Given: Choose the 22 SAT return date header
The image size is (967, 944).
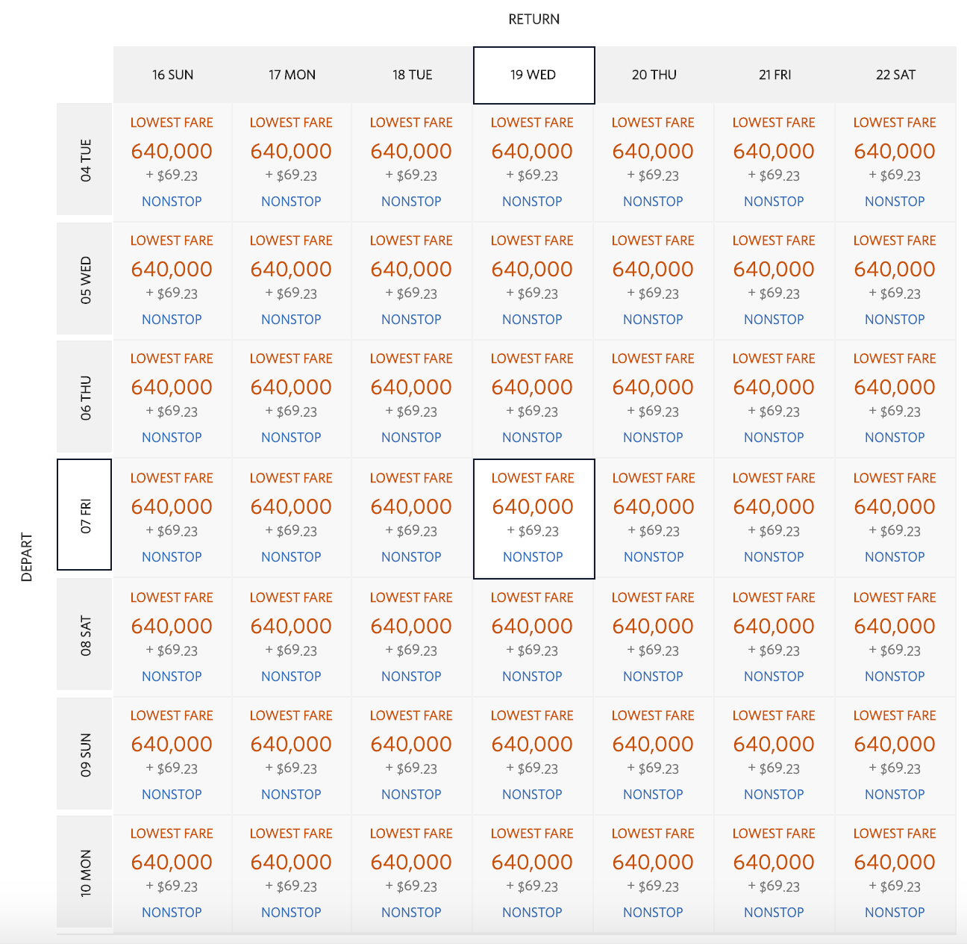Looking at the screenshot, I should (x=895, y=75).
